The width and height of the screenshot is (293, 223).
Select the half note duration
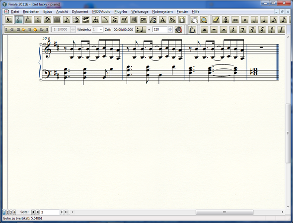254,20
